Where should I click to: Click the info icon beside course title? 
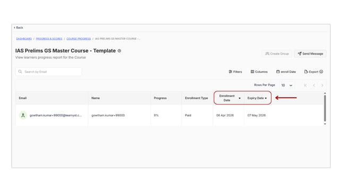[x=119, y=51]
